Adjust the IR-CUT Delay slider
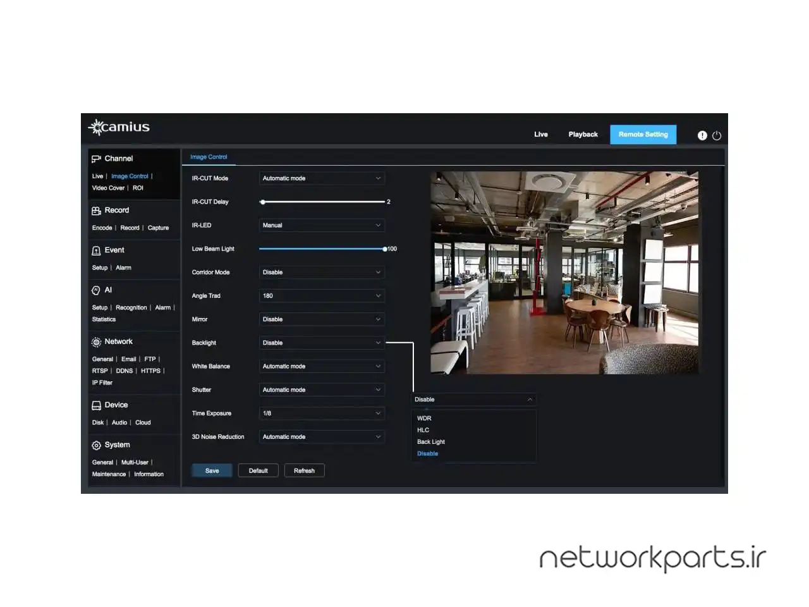This screenshot has width=809, height=607. (x=322, y=202)
